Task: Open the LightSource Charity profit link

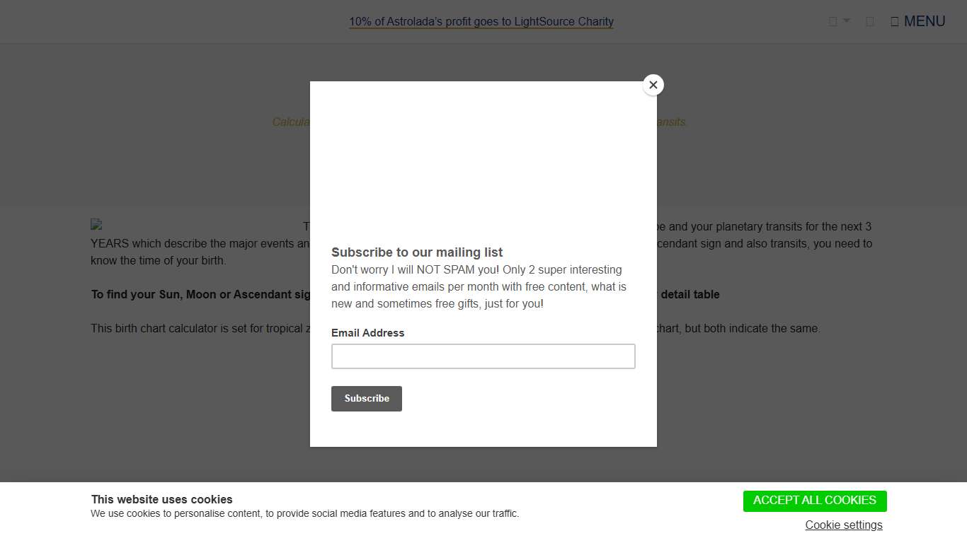Action: click(481, 22)
